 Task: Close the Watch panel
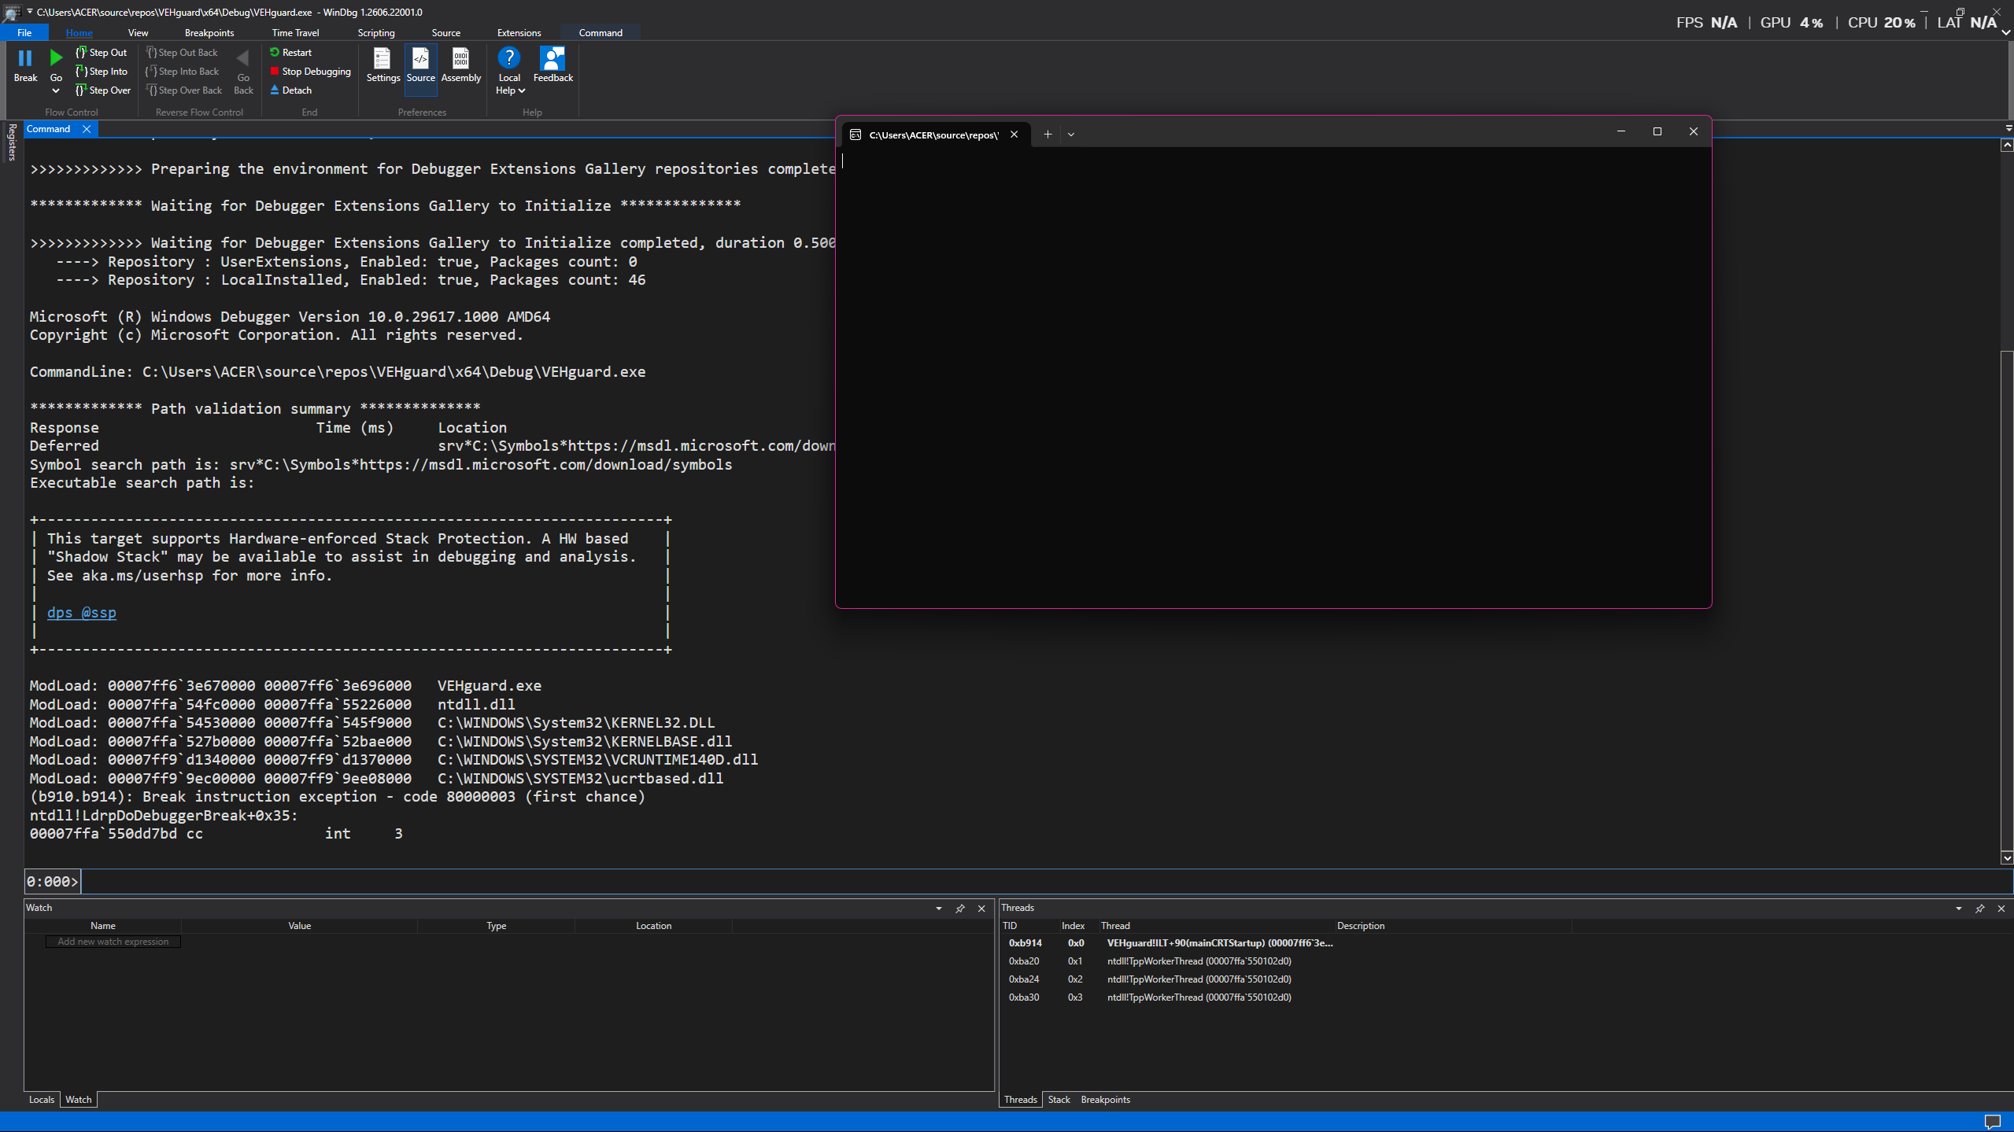click(x=981, y=909)
